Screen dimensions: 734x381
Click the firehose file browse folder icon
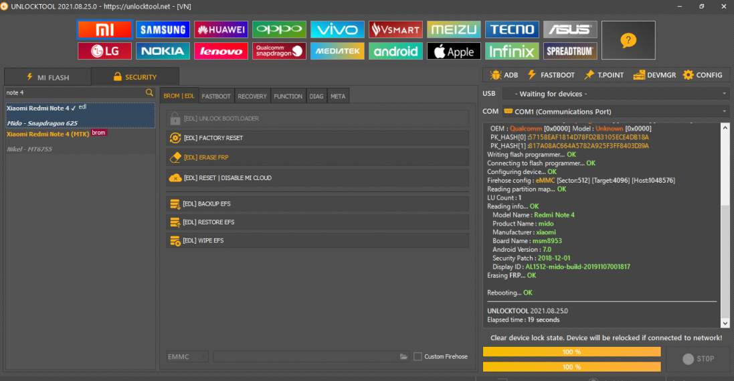pyautogui.click(x=403, y=357)
